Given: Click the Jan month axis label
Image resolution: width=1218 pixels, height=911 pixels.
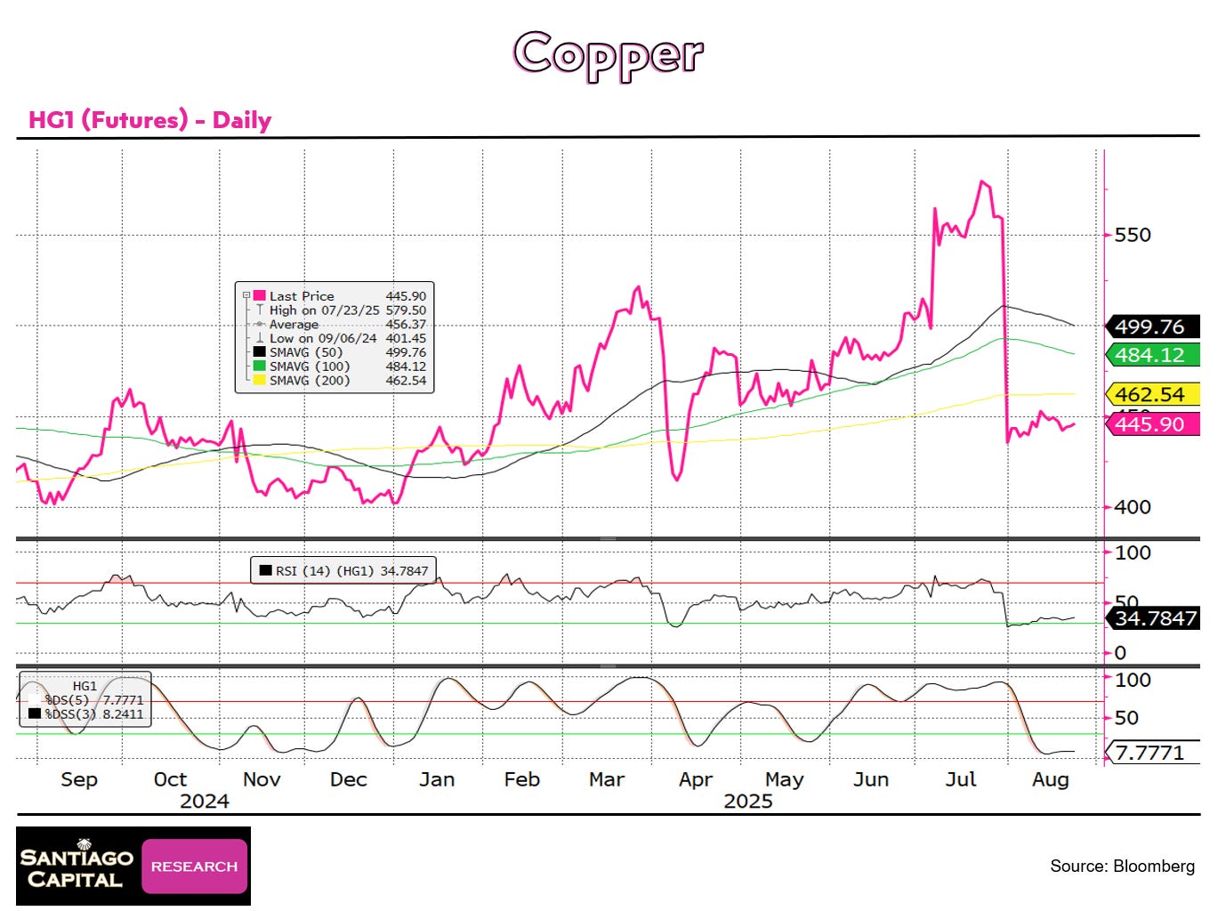Looking at the screenshot, I should pos(437,779).
